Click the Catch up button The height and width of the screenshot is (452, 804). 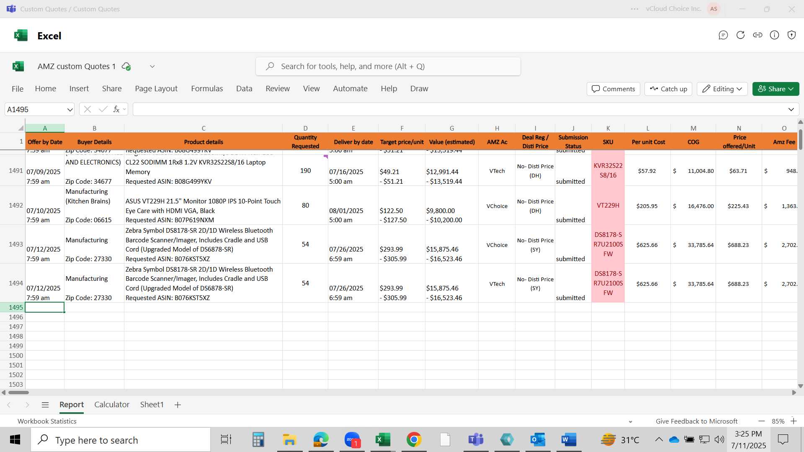coord(668,89)
